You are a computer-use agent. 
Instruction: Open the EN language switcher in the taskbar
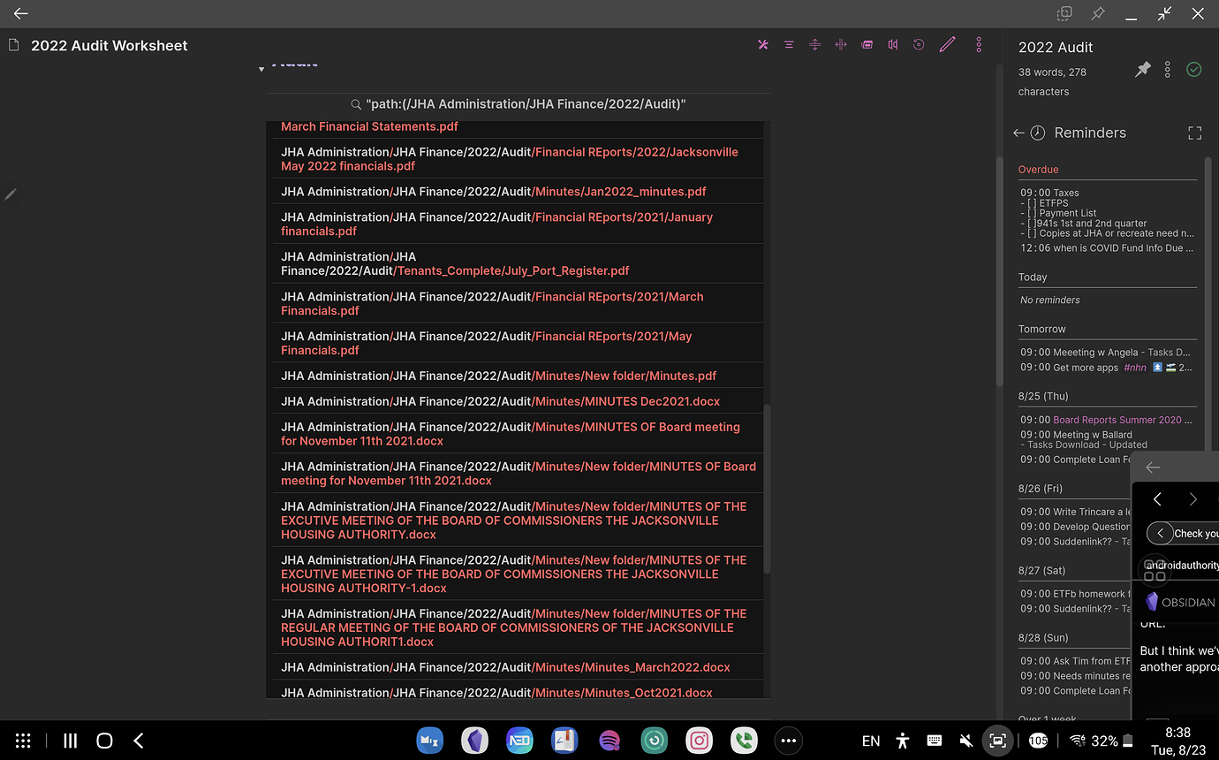(x=870, y=741)
